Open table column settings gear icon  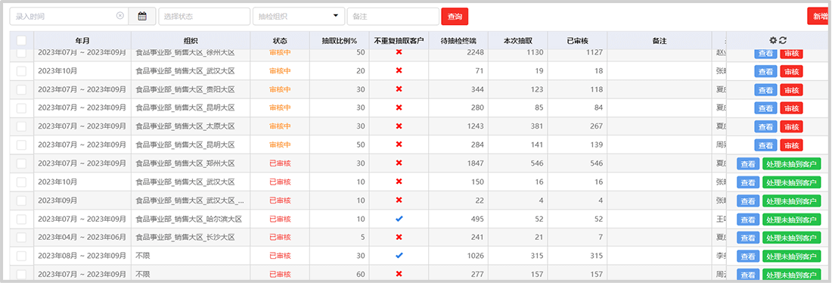pos(773,40)
